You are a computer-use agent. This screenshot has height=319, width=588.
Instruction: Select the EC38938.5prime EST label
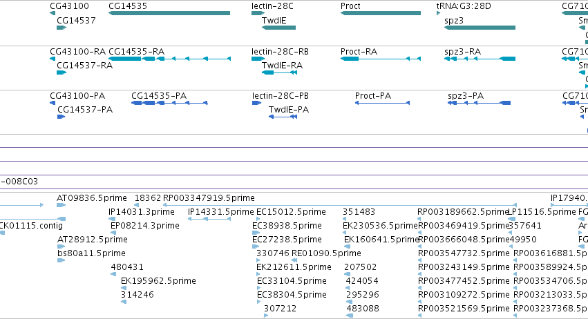click(287, 226)
